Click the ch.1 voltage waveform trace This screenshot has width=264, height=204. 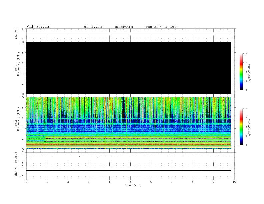tap(129, 34)
